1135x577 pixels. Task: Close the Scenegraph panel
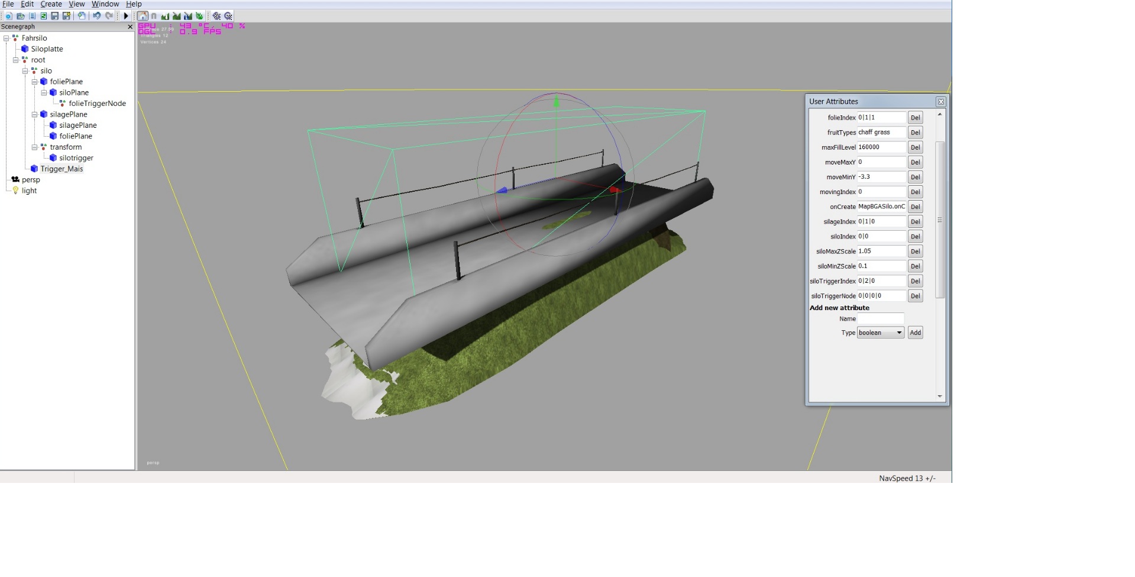[130, 27]
